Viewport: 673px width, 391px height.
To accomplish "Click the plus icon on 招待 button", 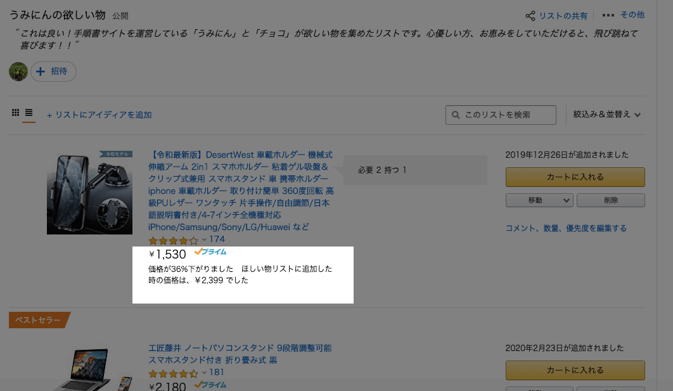I will pos(41,72).
